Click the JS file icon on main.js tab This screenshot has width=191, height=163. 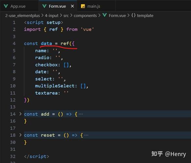[x=83, y=6]
